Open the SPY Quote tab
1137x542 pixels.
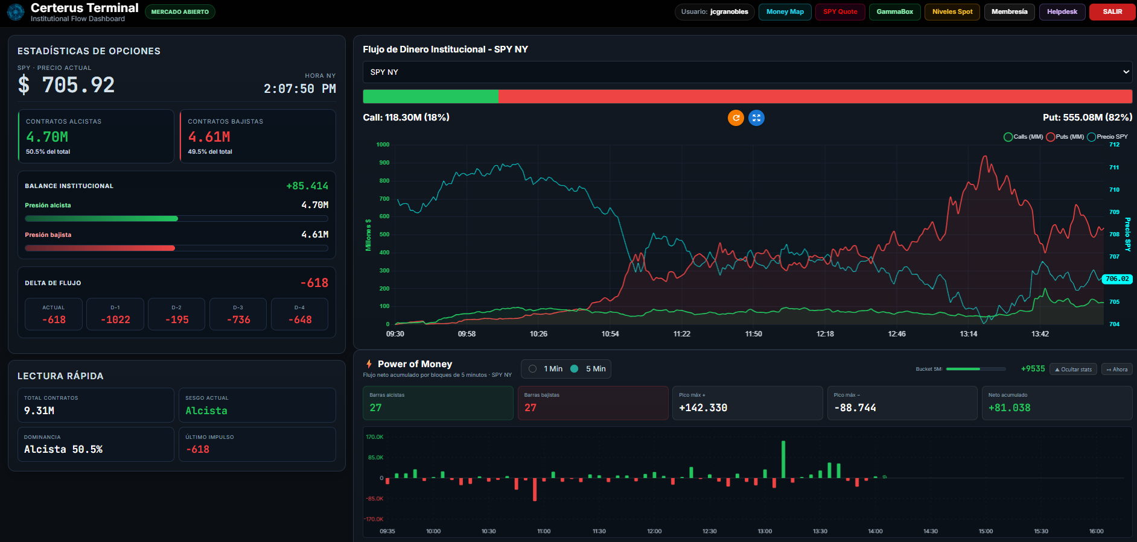pyautogui.click(x=840, y=12)
